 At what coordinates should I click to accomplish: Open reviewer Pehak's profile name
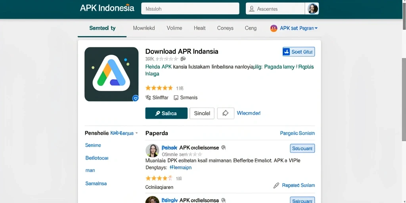click(x=169, y=147)
